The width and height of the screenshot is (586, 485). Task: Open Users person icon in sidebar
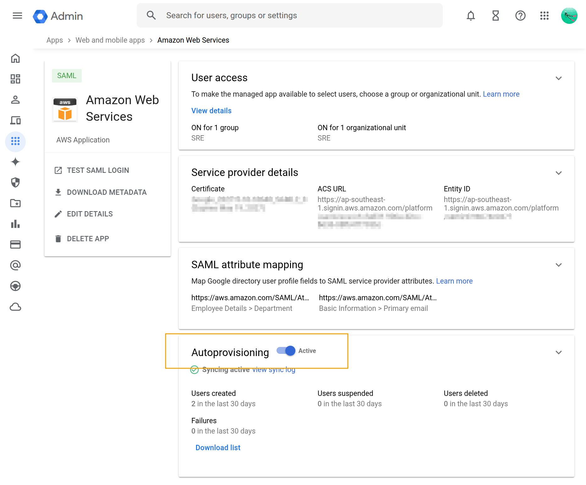tap(15, 100)
